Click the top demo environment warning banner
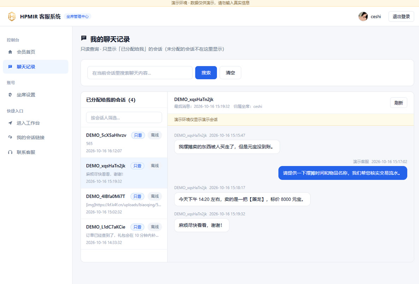The image size is (419, 284). 209,3
